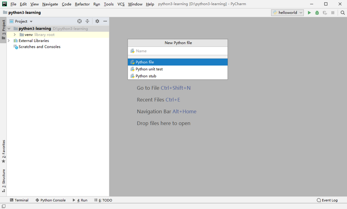347x209 pixels.
Task: Open the Event Log
Action: 327,200
